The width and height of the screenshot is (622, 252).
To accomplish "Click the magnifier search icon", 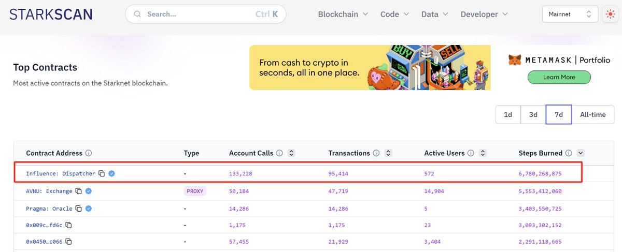I will coord(138,14).
